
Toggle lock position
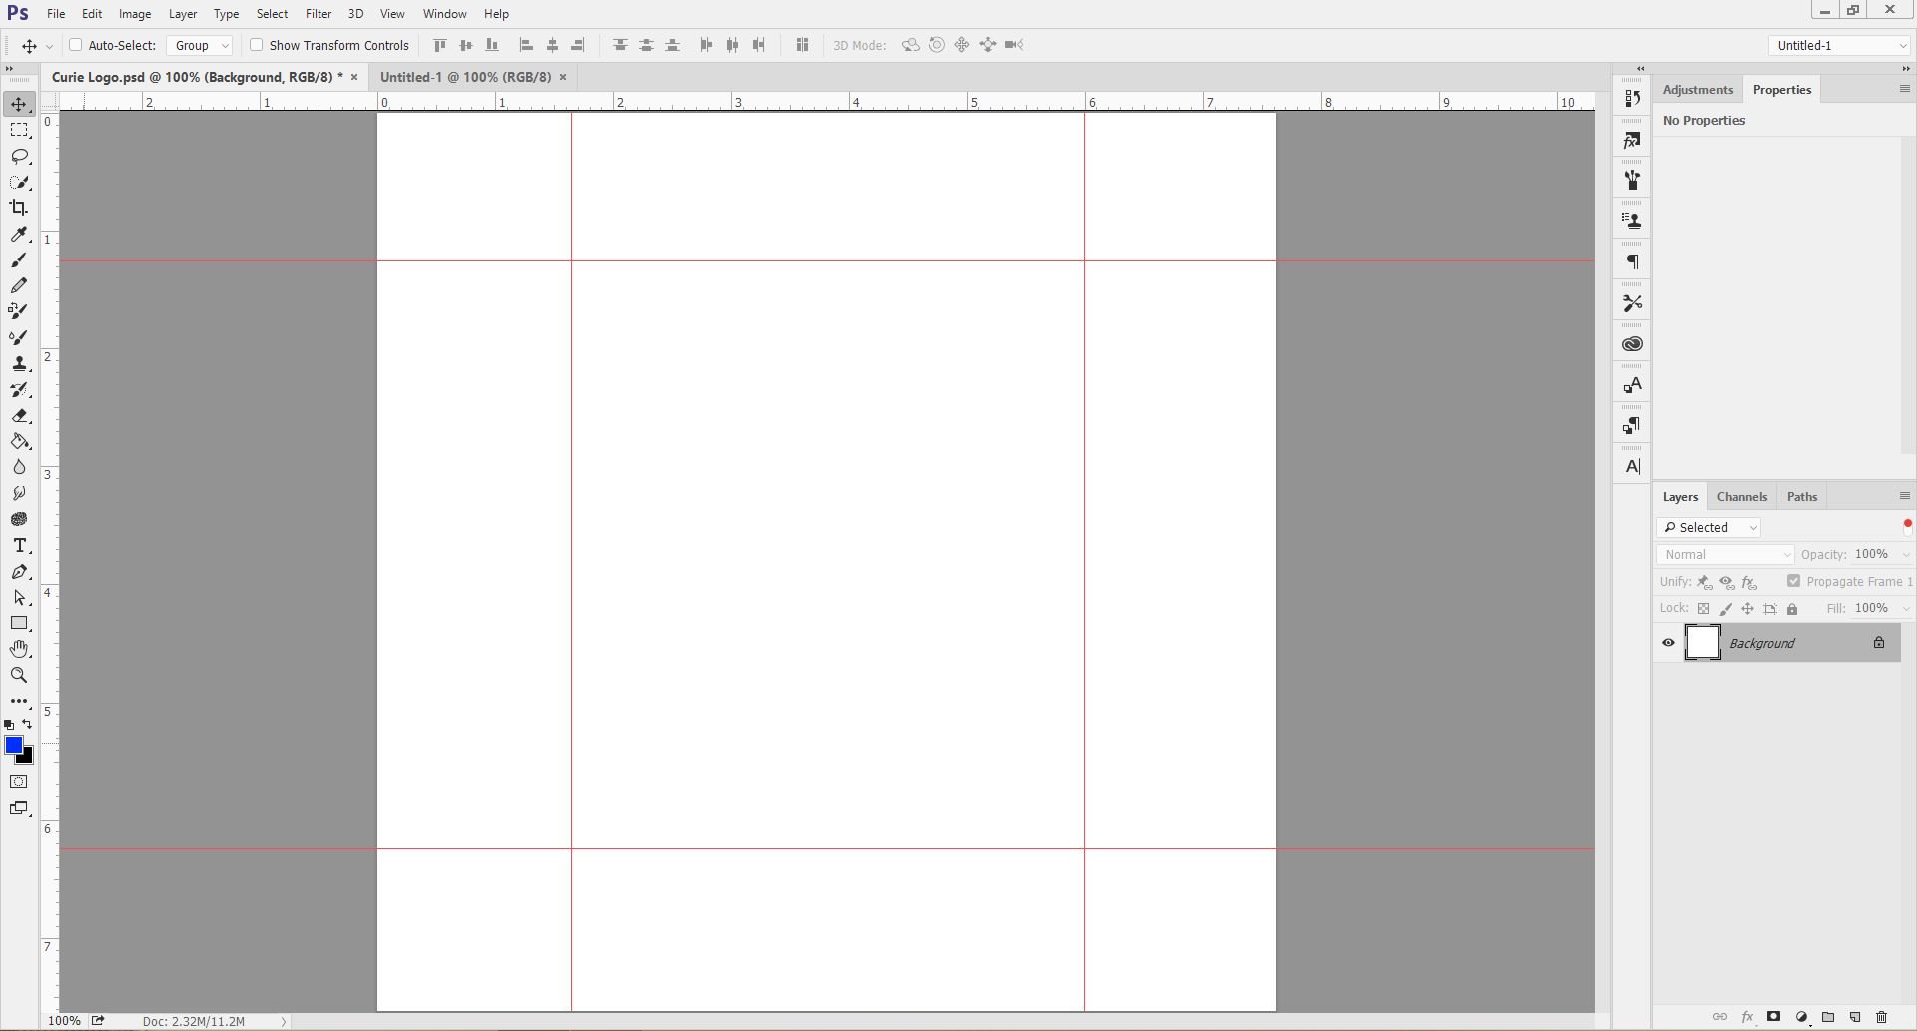click(1747, 609)
